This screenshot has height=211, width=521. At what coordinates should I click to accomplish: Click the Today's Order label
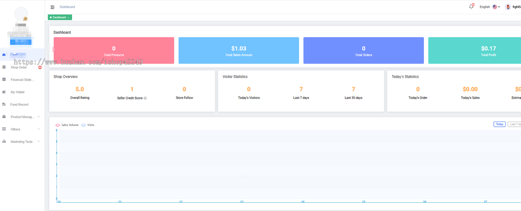(418, 98)
